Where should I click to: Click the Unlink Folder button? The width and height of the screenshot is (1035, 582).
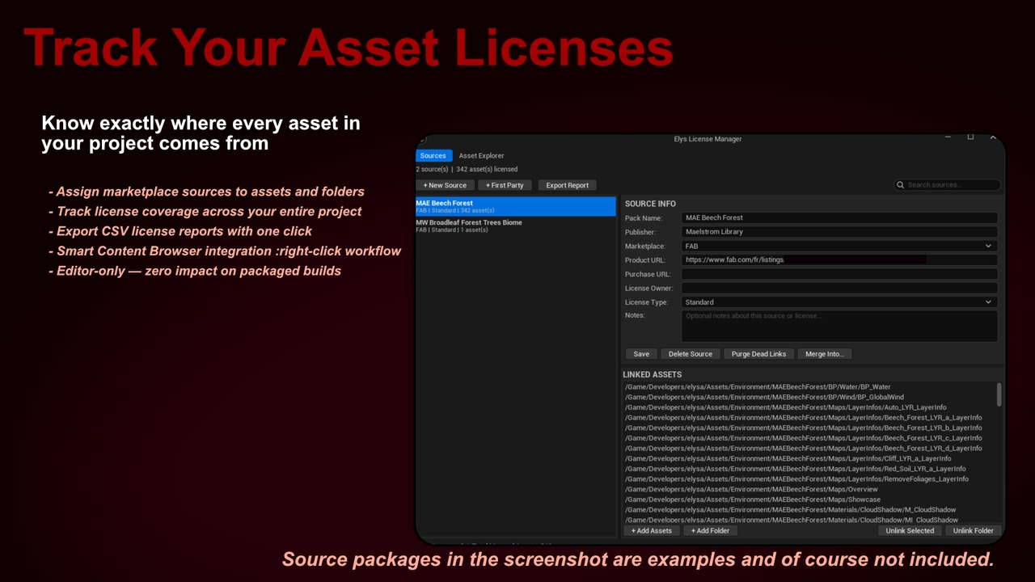tap(974, 531)
